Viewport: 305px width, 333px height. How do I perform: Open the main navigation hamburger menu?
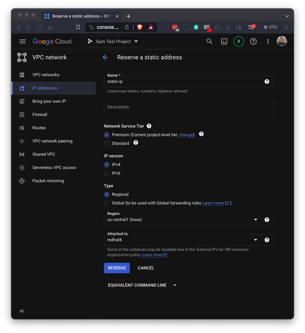[x=23, y=41]
